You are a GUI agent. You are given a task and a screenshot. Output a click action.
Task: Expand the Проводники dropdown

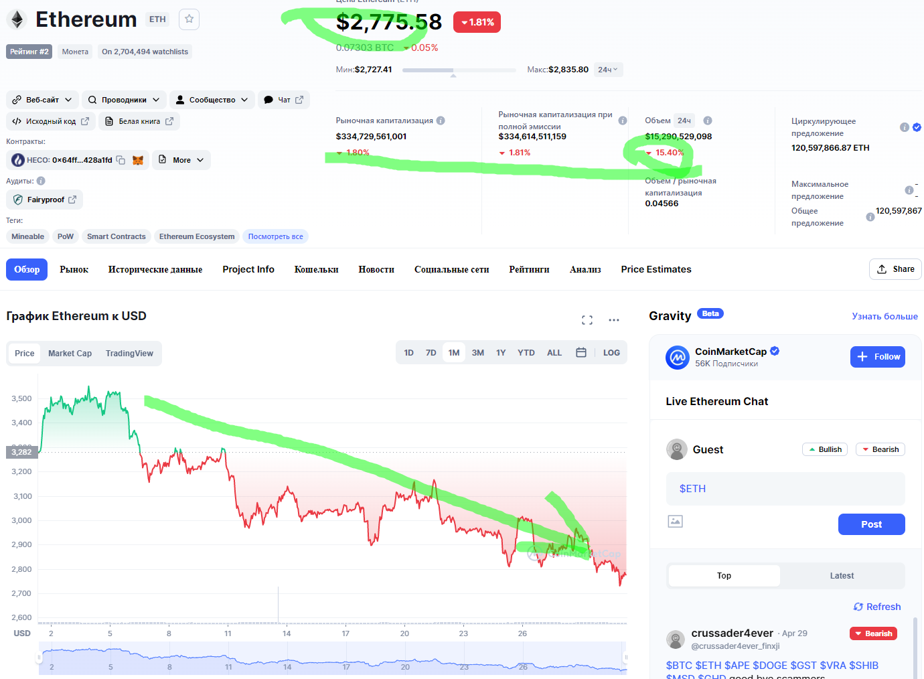pos(124,100)
